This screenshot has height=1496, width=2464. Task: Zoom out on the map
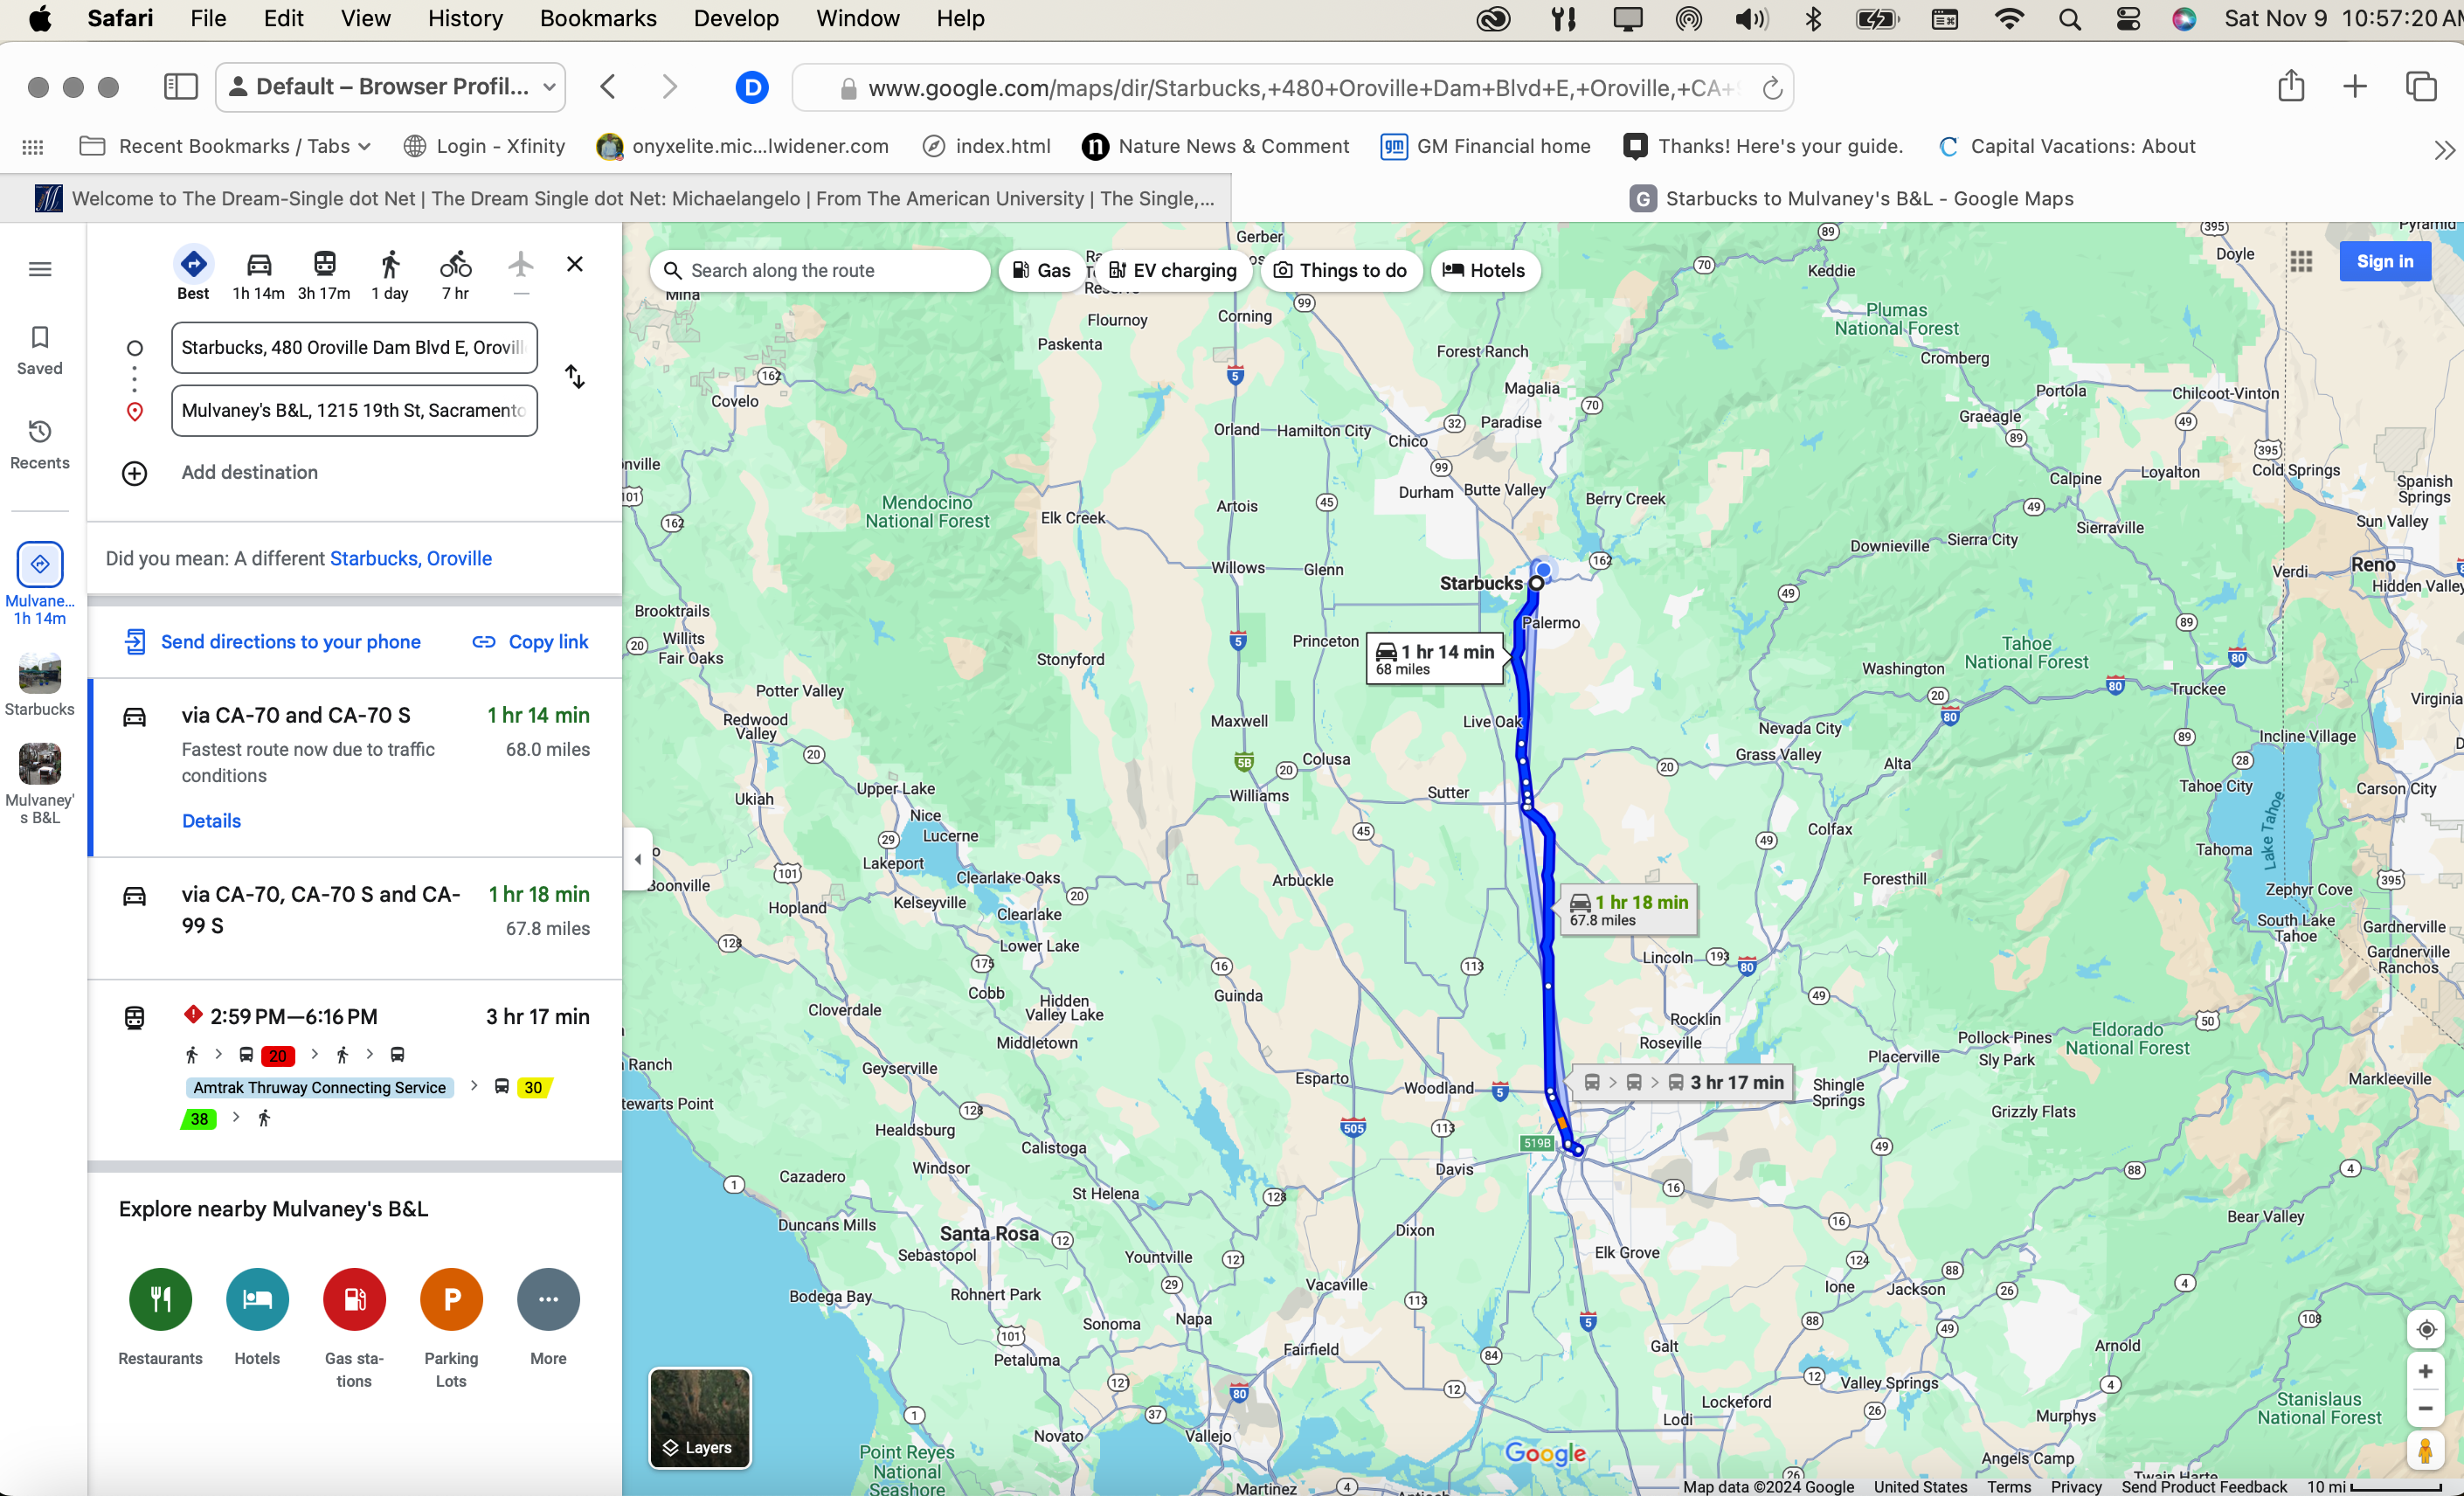[2426, 1408]
